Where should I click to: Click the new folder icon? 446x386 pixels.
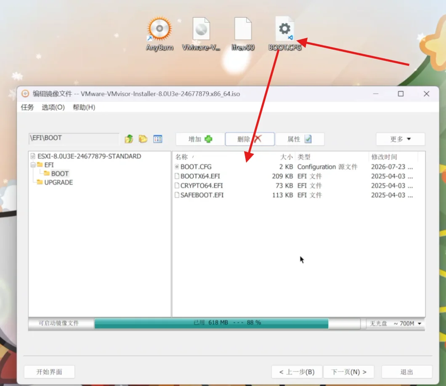coord(143,139)
